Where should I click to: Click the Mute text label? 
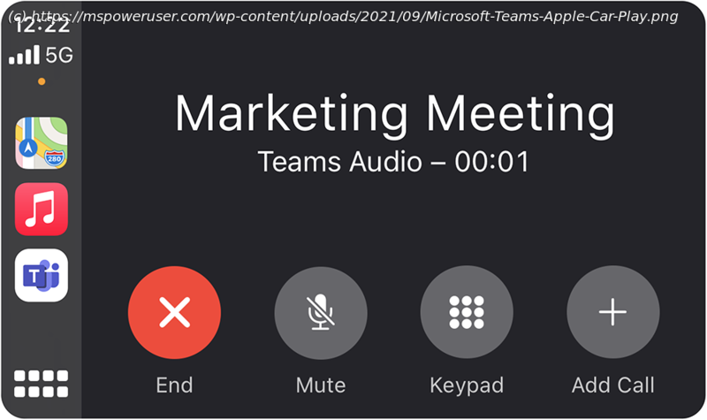tap(321, 386)
